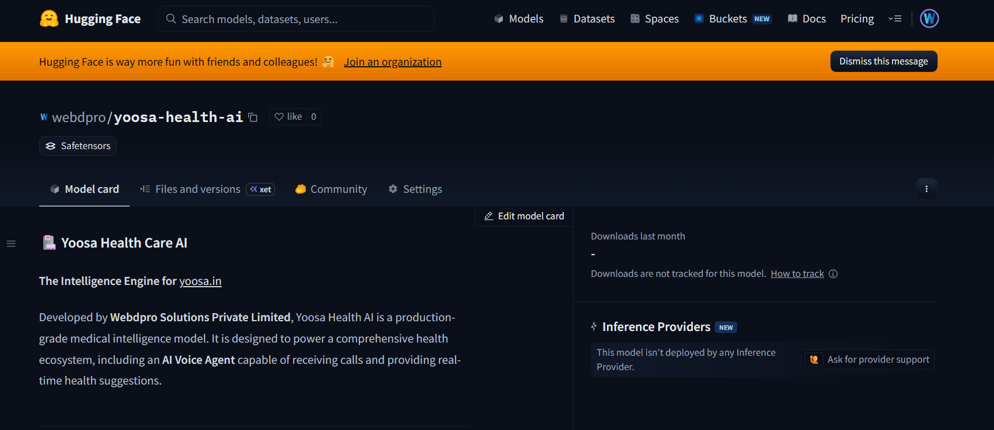Click the Edit model card button

click(524, 216)
